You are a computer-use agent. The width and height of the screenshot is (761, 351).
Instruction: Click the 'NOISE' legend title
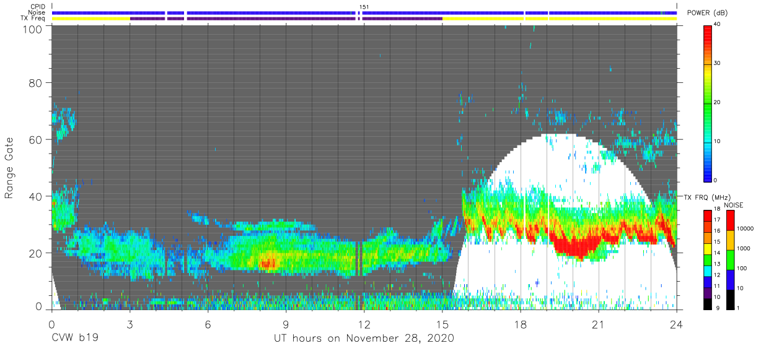point(732,206)
